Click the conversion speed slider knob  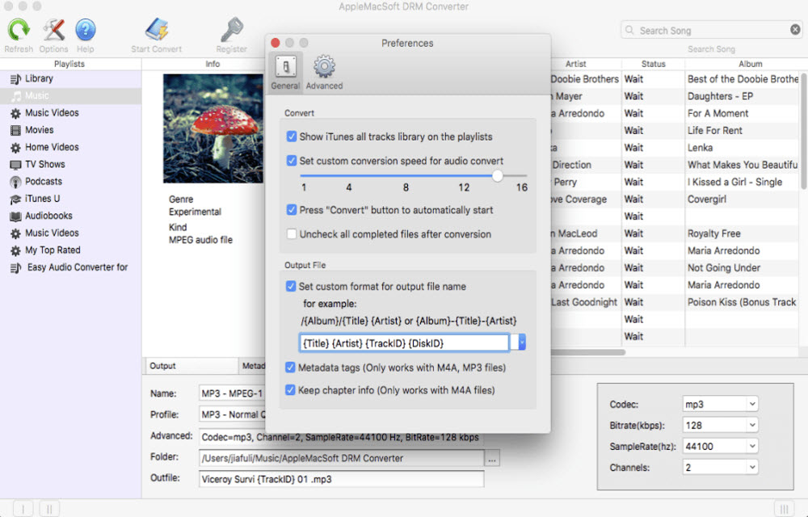click(497, 175)
